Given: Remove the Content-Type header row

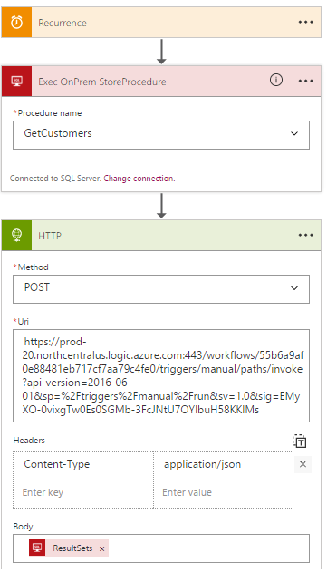Looking at the screenshot, I should [x=303, y=464].
